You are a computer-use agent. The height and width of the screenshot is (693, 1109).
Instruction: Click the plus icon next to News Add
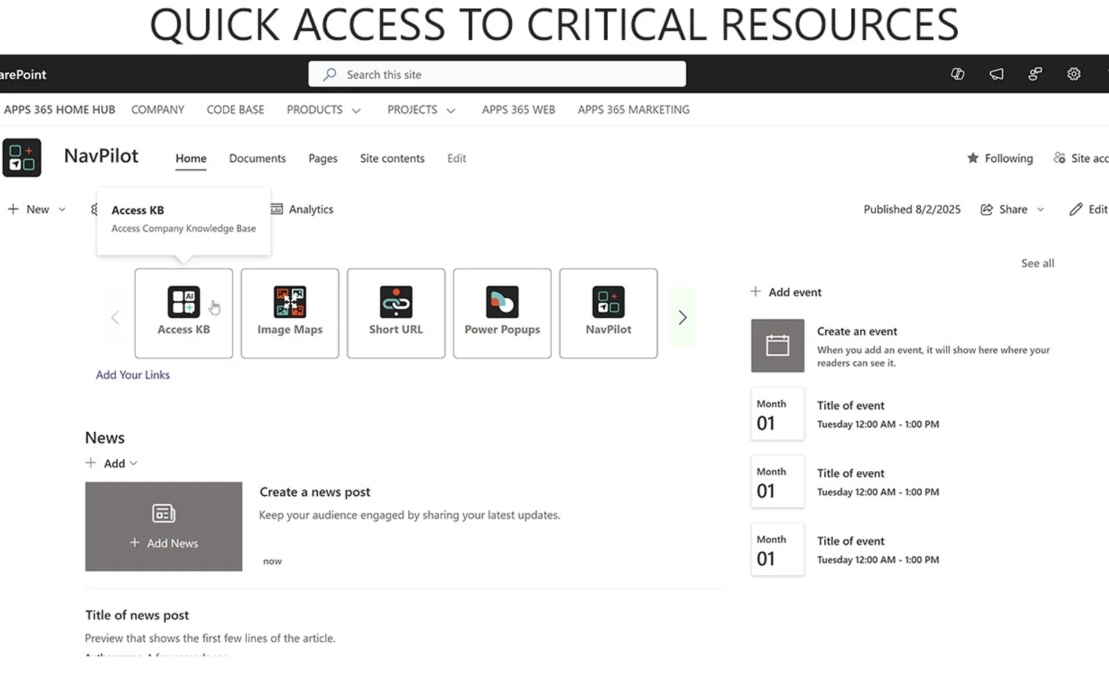tap(91, 463)
